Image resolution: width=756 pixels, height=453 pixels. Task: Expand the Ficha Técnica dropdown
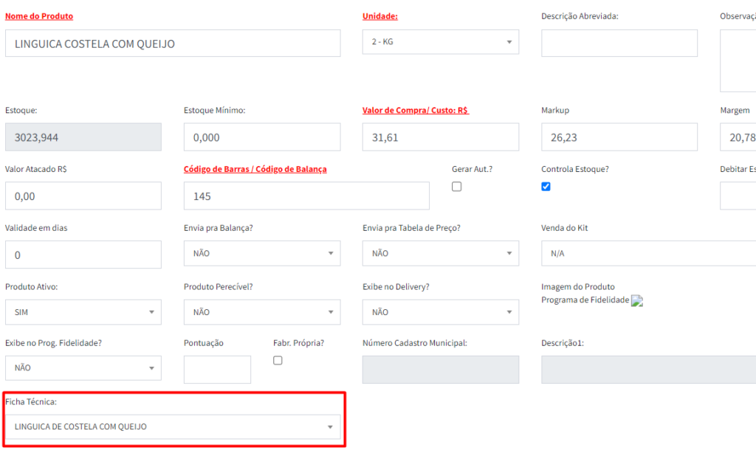tap(173, 427)
